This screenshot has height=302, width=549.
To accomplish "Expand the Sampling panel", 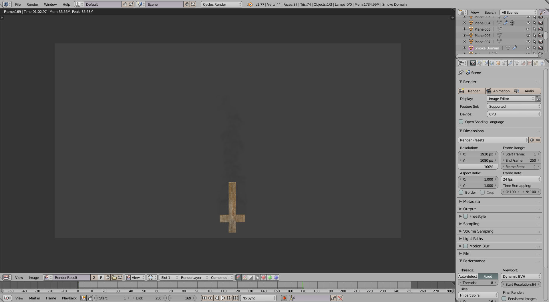I will pos(471,224).
